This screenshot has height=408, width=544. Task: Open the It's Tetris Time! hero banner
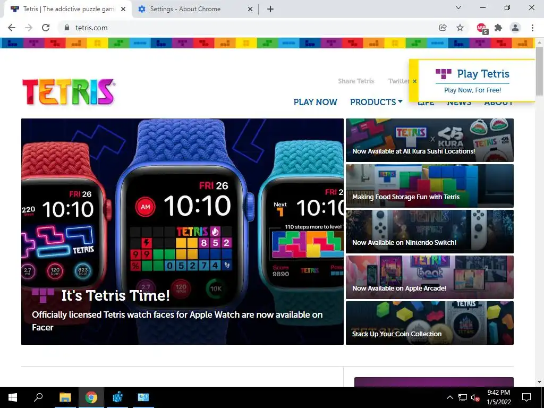click(x=183, y=232)
